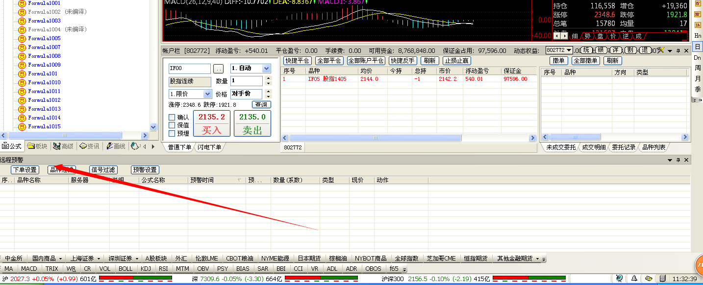Click the 全部平仓 button
This screenshot has height=285, width=703.
329,61
